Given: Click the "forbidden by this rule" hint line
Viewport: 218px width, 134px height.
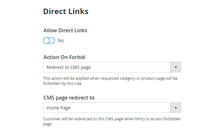Looking at the screenshot, I should pos(62,84).
